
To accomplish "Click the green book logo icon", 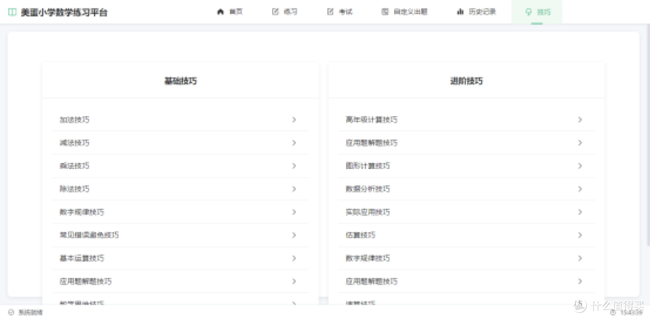I will pos(12,12).
